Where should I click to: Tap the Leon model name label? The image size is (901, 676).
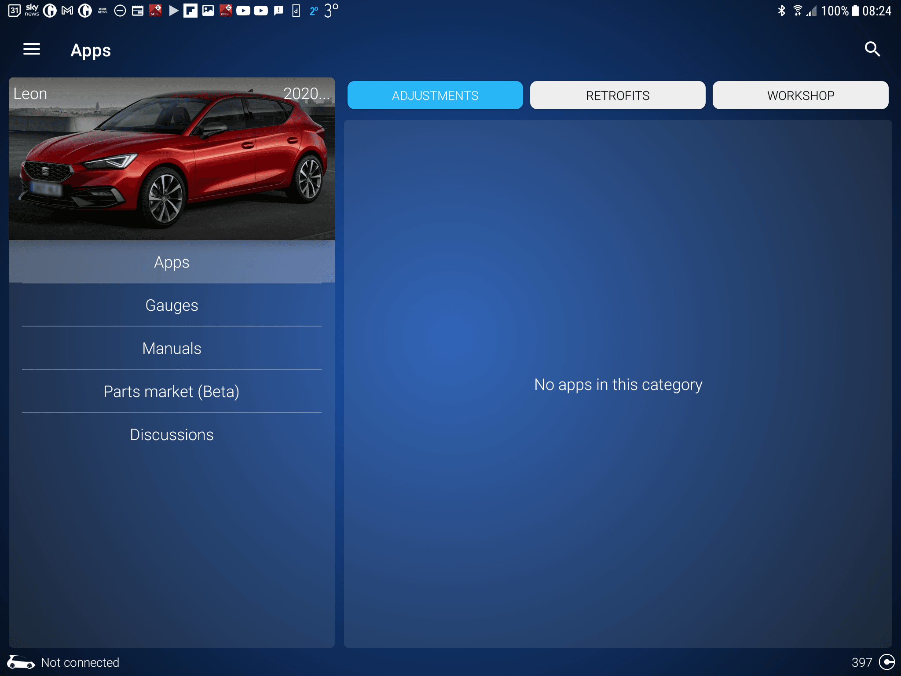tap(30, 94)
